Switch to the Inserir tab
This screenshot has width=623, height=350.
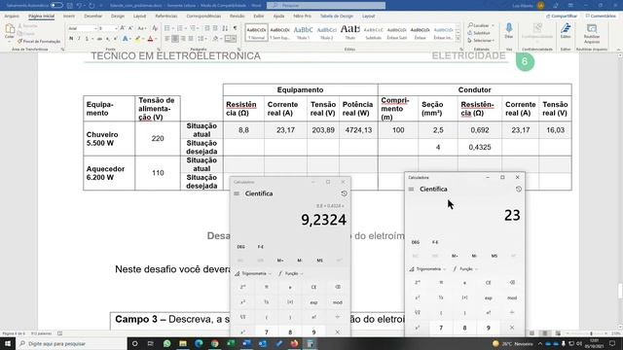coord(69,16)
